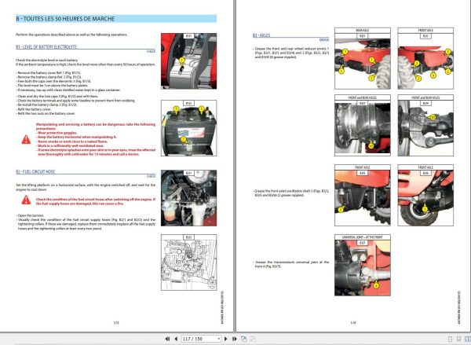The image size is (471, 345).
Task: Click the right page number 5-16
Action: click(353, 323)
